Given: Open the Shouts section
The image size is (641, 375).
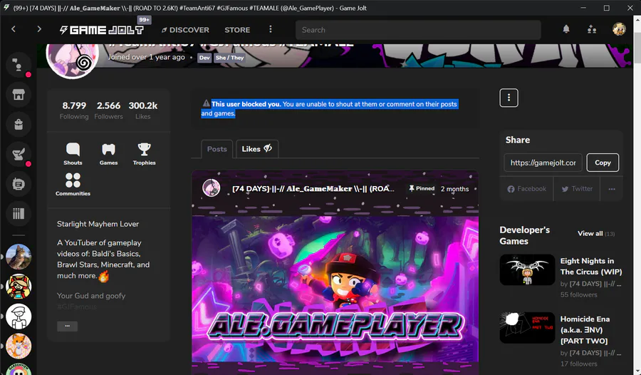Looking at the screenshot, I should coord(73,154).
